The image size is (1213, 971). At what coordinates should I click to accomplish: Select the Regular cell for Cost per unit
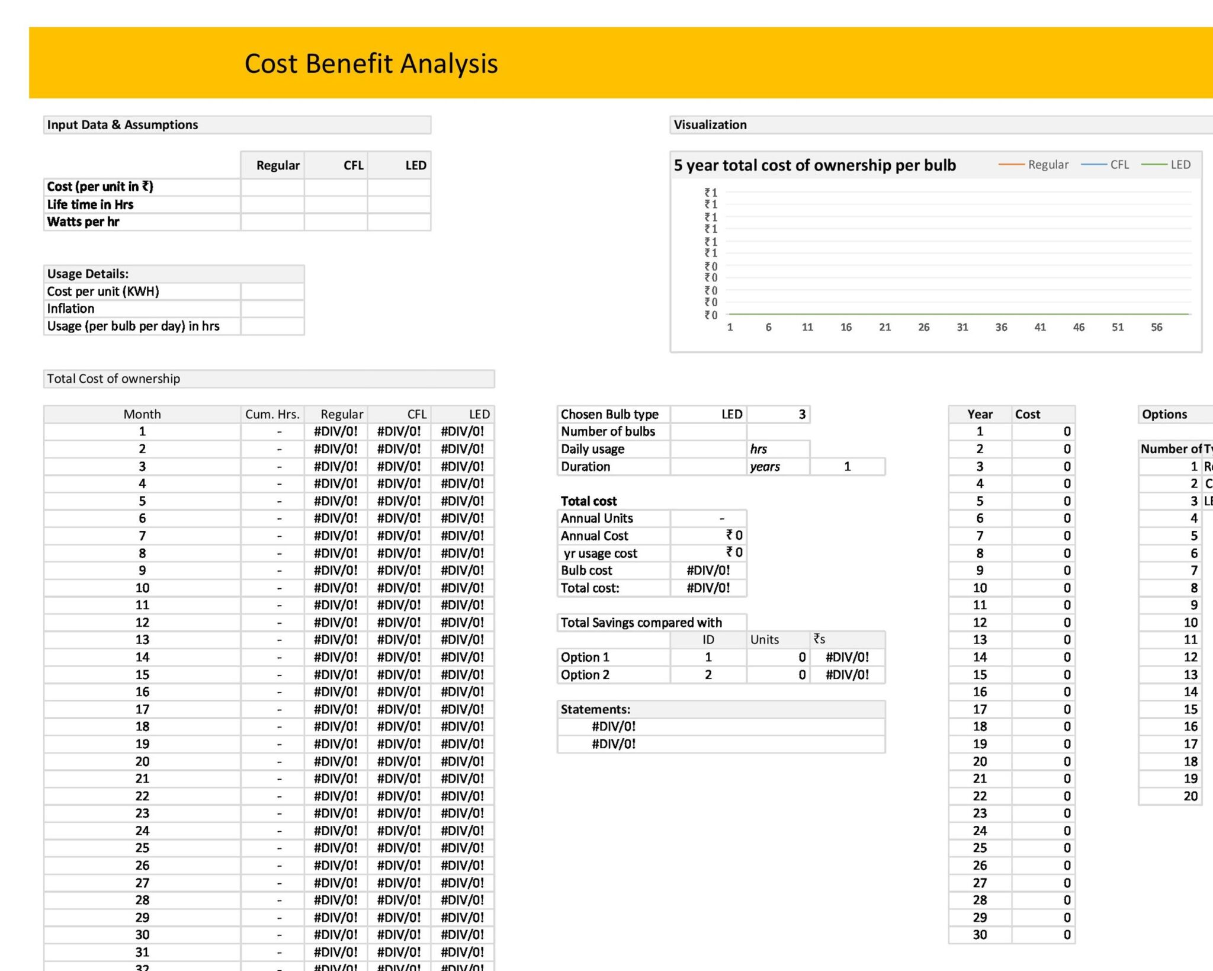click(273, 187)
